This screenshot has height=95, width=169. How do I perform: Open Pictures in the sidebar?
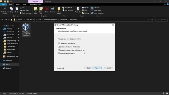(x=9, y=38)
